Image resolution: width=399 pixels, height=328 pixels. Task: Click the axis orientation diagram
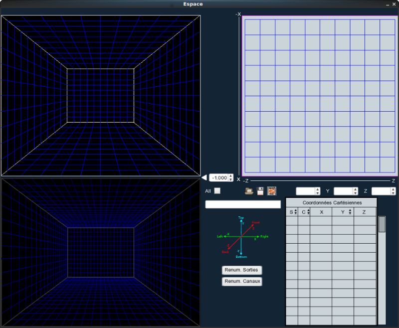241,237
